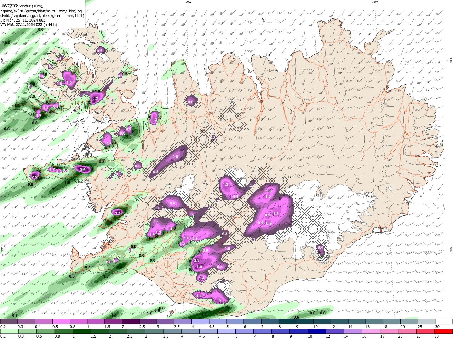Pick the light pink swatch labeled 16 in lower legend row
The image size is (453, 339).
(371, 332)
